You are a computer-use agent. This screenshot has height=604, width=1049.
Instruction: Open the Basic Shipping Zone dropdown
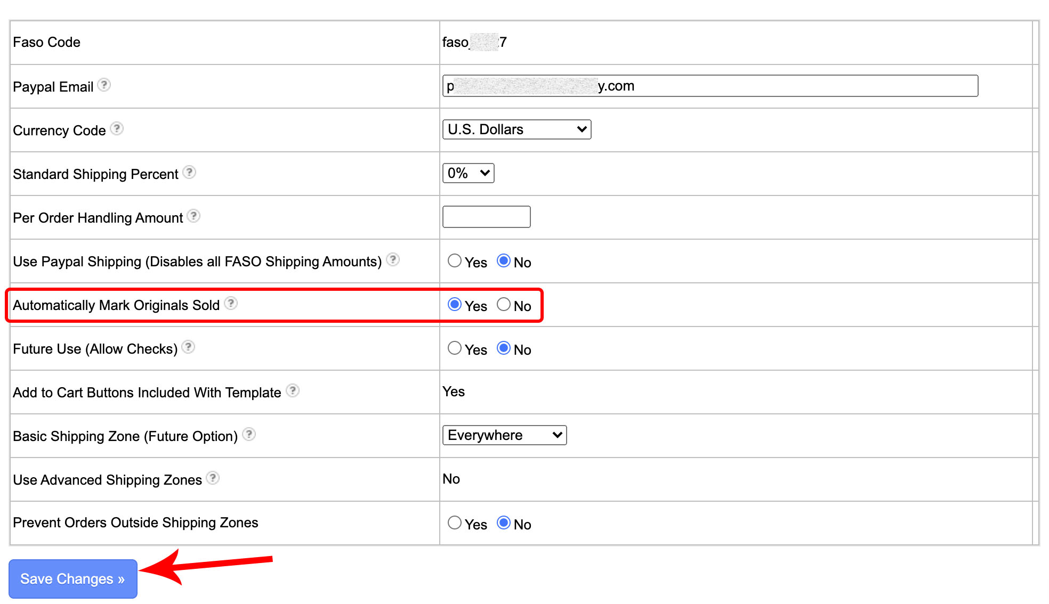503,435
